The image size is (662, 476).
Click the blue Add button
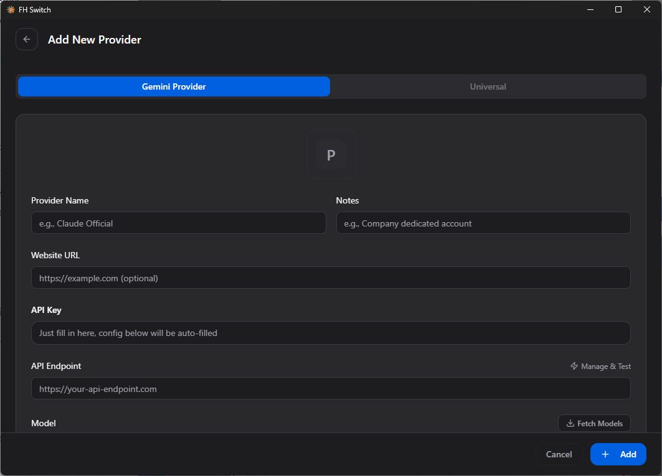[618, 454]
